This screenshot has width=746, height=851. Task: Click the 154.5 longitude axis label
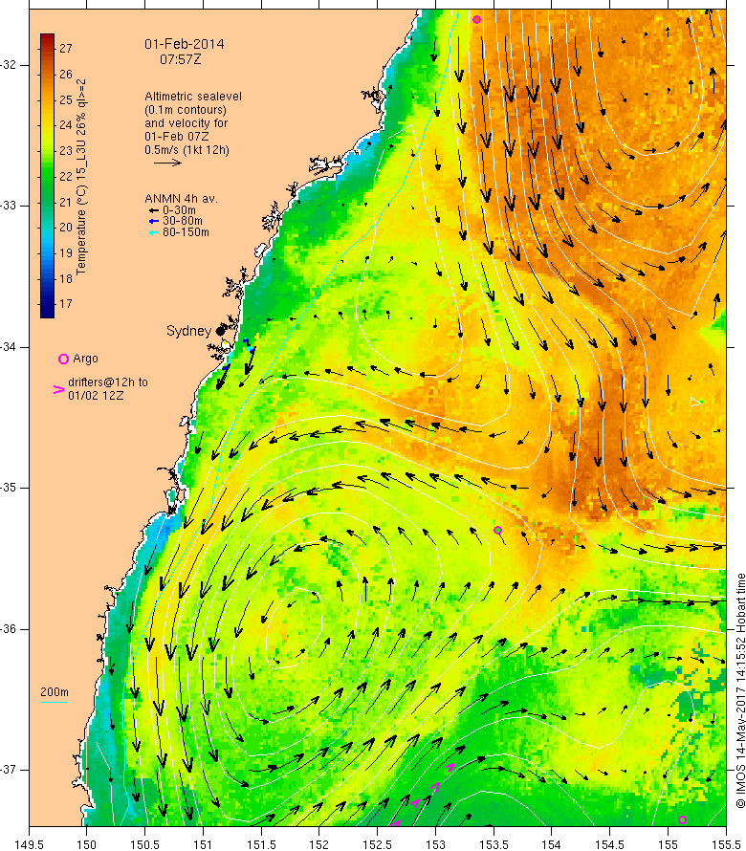coord(609,844)
